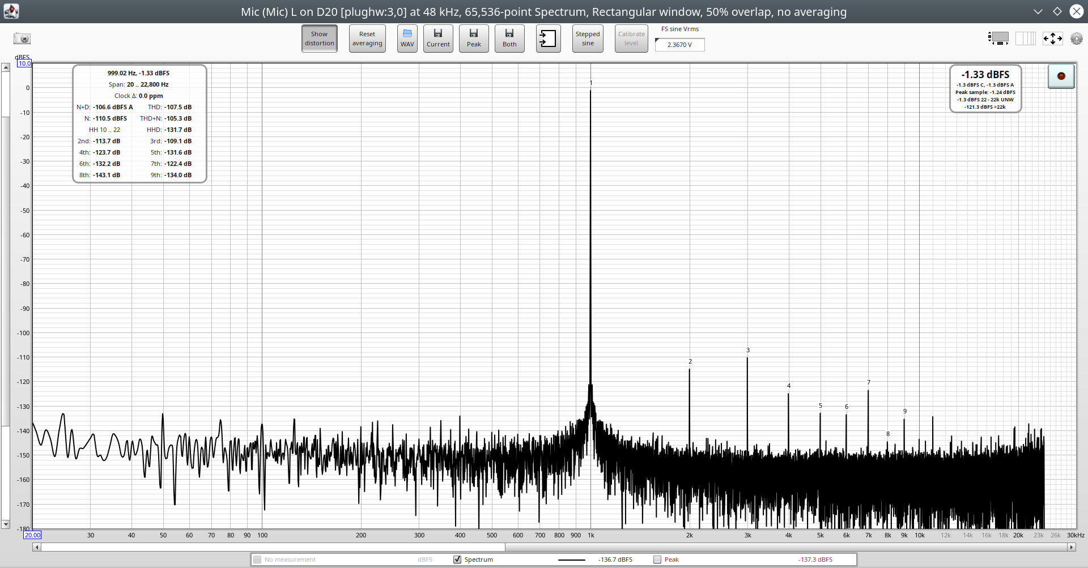
Task: Click the Clock Δ 0.0 ppm text
Action: [138, 96]
